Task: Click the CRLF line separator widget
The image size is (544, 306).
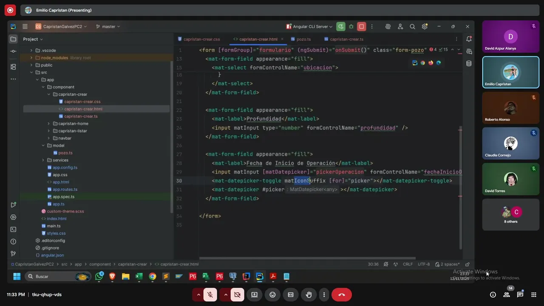Action: pos(408,264)
